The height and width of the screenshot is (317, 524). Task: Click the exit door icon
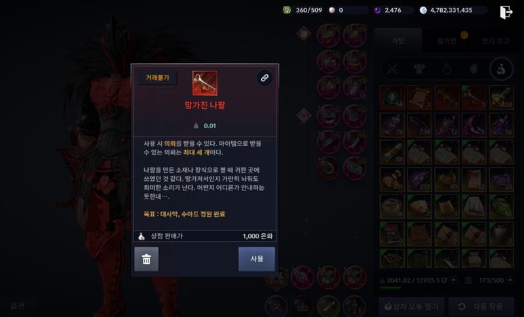pos(506,12)
